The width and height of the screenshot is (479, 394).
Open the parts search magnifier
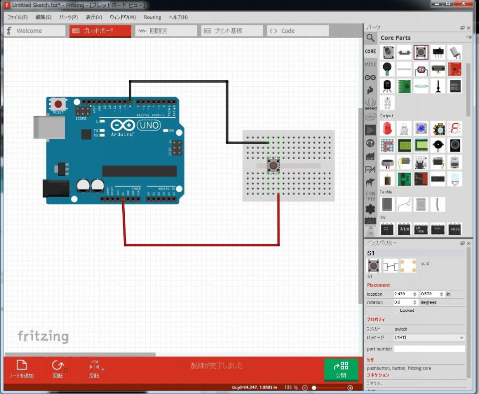click(x=370, y=38)
